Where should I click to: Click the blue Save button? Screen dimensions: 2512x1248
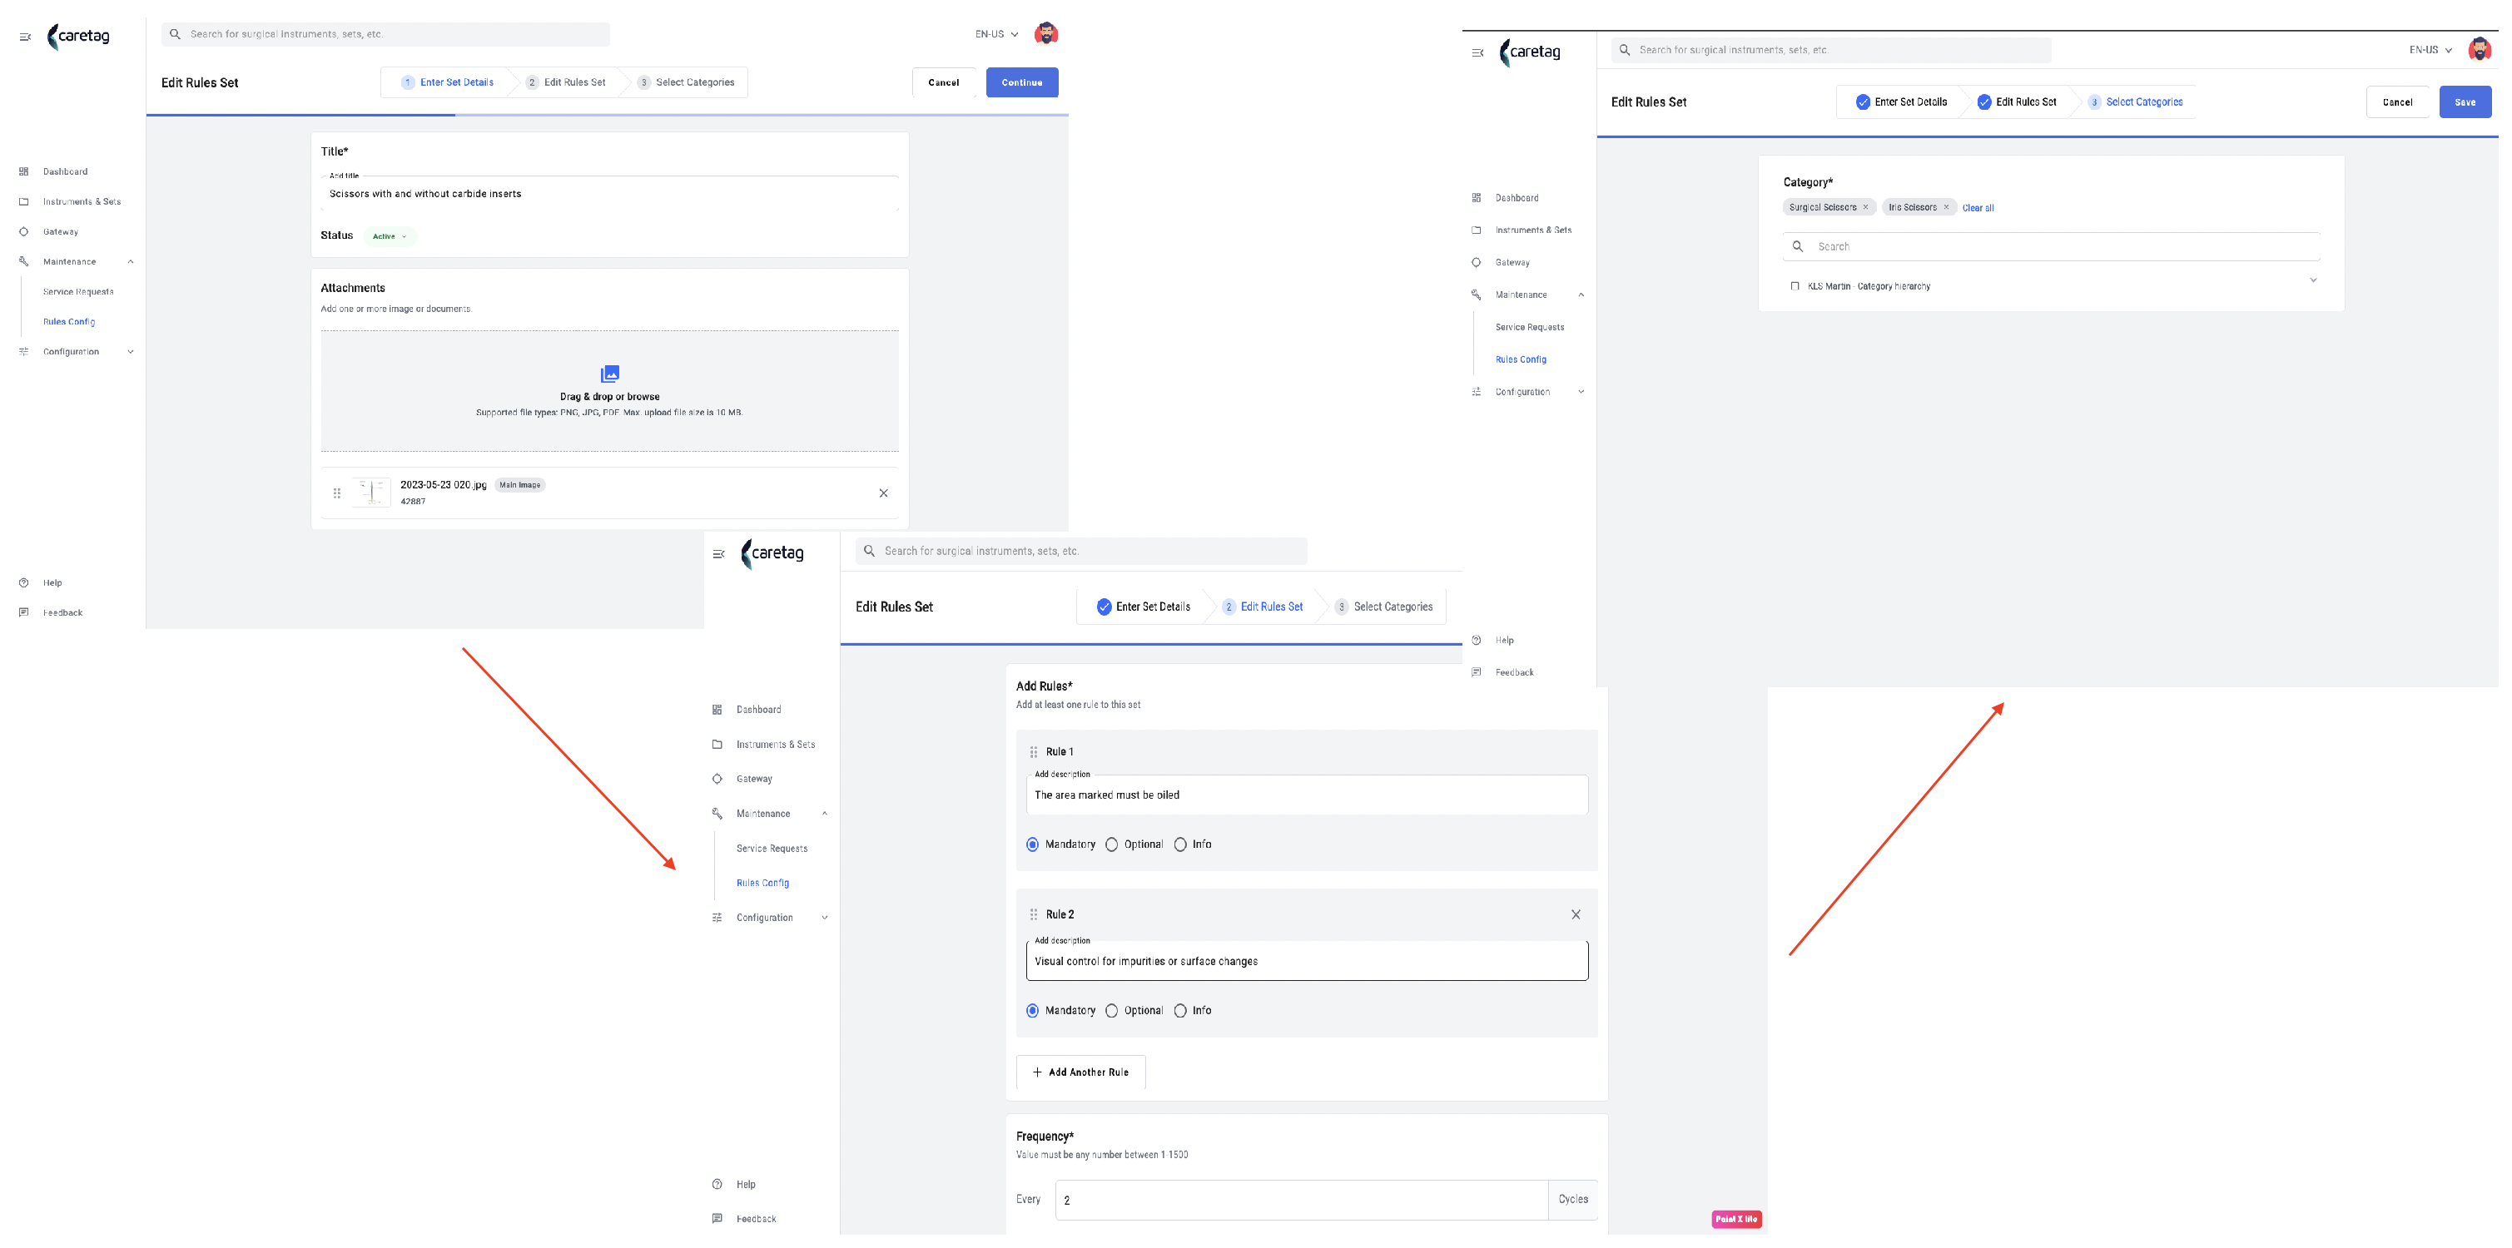(2465, 102)
